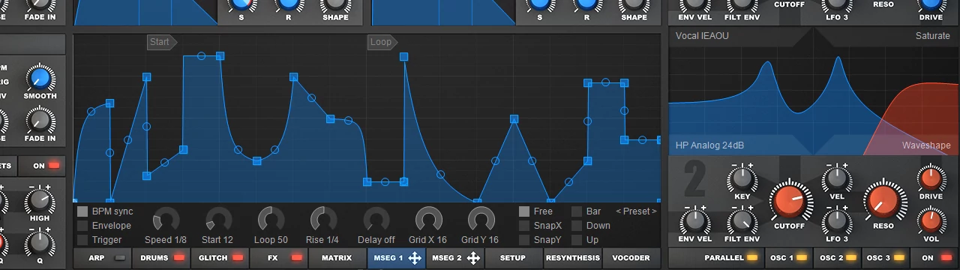Click the Rise 1/4 knob
The height and width of the screenshot is (270, 960).
(x=323, y=220)
